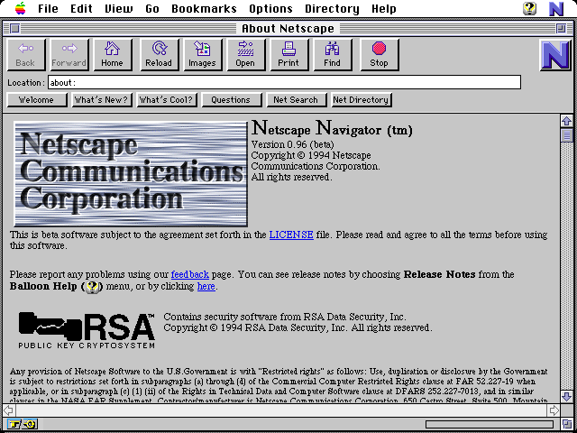Open the View menu
Viewport: 577px width, 433px height.
(119, 8)
